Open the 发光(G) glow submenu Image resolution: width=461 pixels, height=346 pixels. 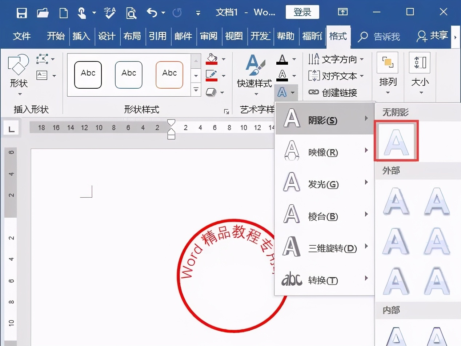[325, 182]
